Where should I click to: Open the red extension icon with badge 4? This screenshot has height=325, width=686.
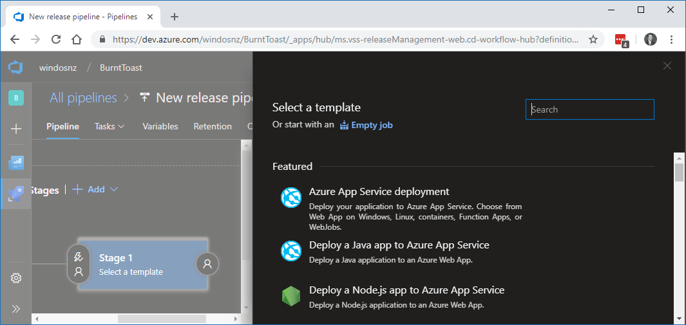[621, 40]
